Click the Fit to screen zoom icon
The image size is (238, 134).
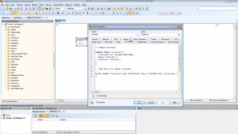[x=80, y=13]
